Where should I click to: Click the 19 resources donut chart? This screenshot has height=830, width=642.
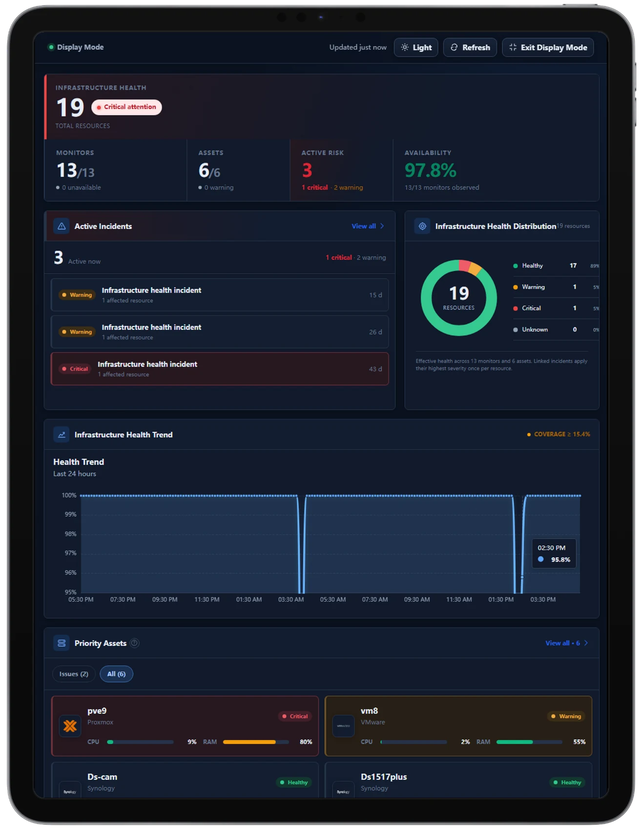459,298
